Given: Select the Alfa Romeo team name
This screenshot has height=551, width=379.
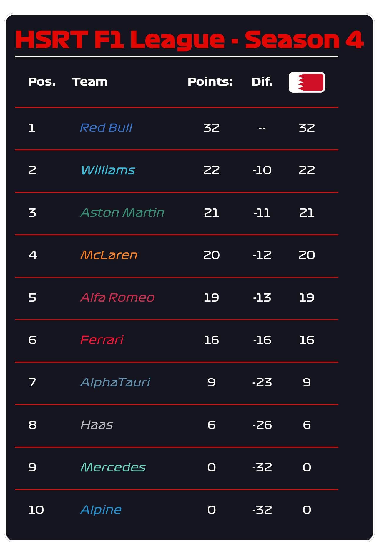Looking at the screenshot, I should pos(117,298).
